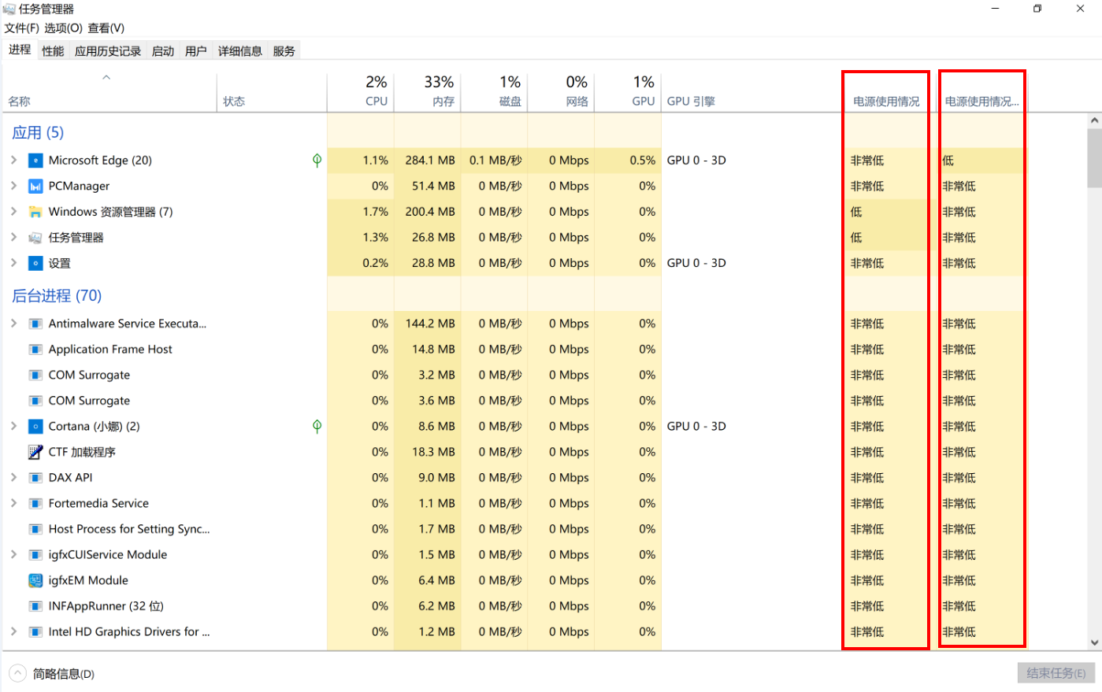Screen dimensions: 1102x692
Task: Click the 设置 gear icon in list
Action: point(35,264)
